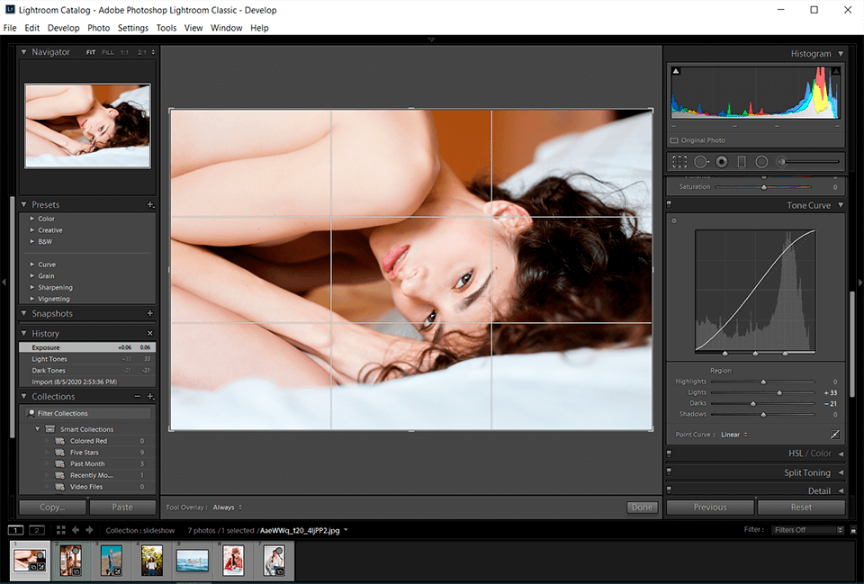Select the Adjustment Brush tool
Viewport: 864px width, 584px height.
click(x=780, y=162)
